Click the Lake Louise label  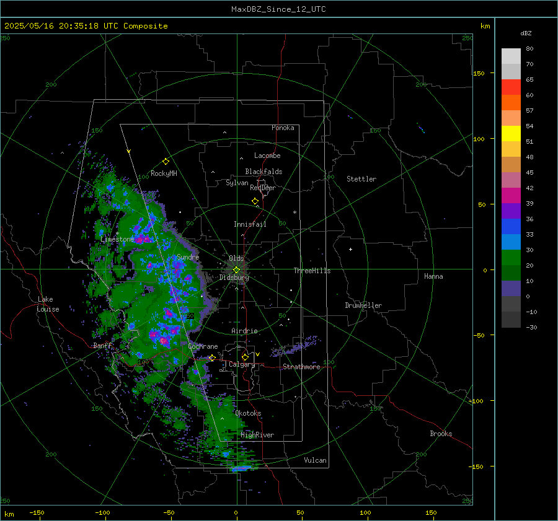click(x=48, y=304)
